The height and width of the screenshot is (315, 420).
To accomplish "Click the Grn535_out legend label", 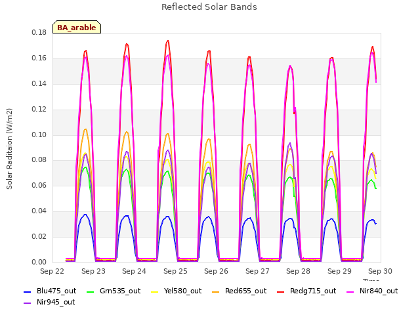I will [120, 291].
